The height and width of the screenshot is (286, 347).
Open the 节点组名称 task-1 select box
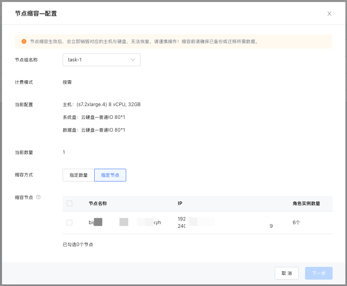click(x=101, y=60)
